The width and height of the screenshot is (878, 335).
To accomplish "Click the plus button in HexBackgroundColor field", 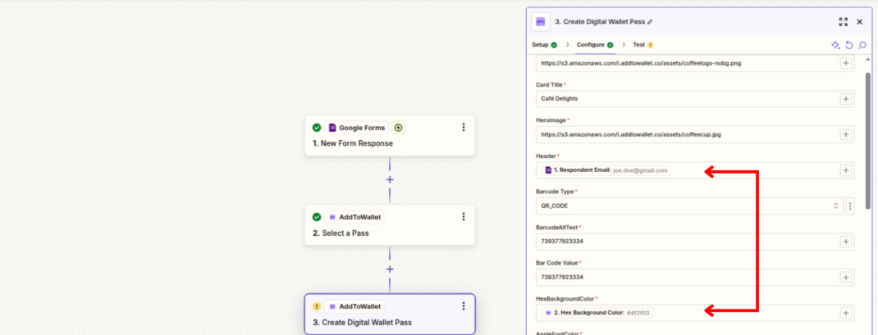I will 845,313.
